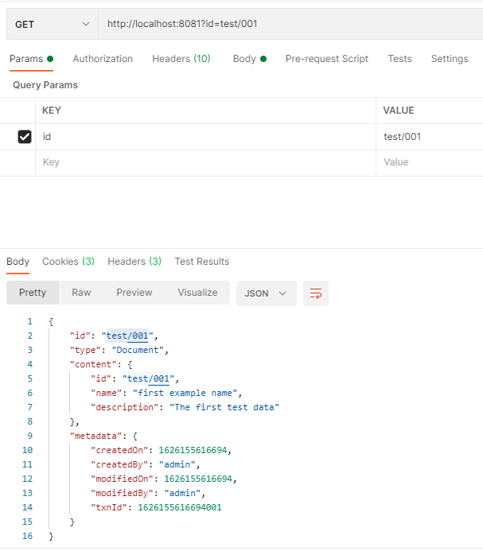Click the VALUE column header
This screenshot has height=551, width=483.
tap(399, 111)
